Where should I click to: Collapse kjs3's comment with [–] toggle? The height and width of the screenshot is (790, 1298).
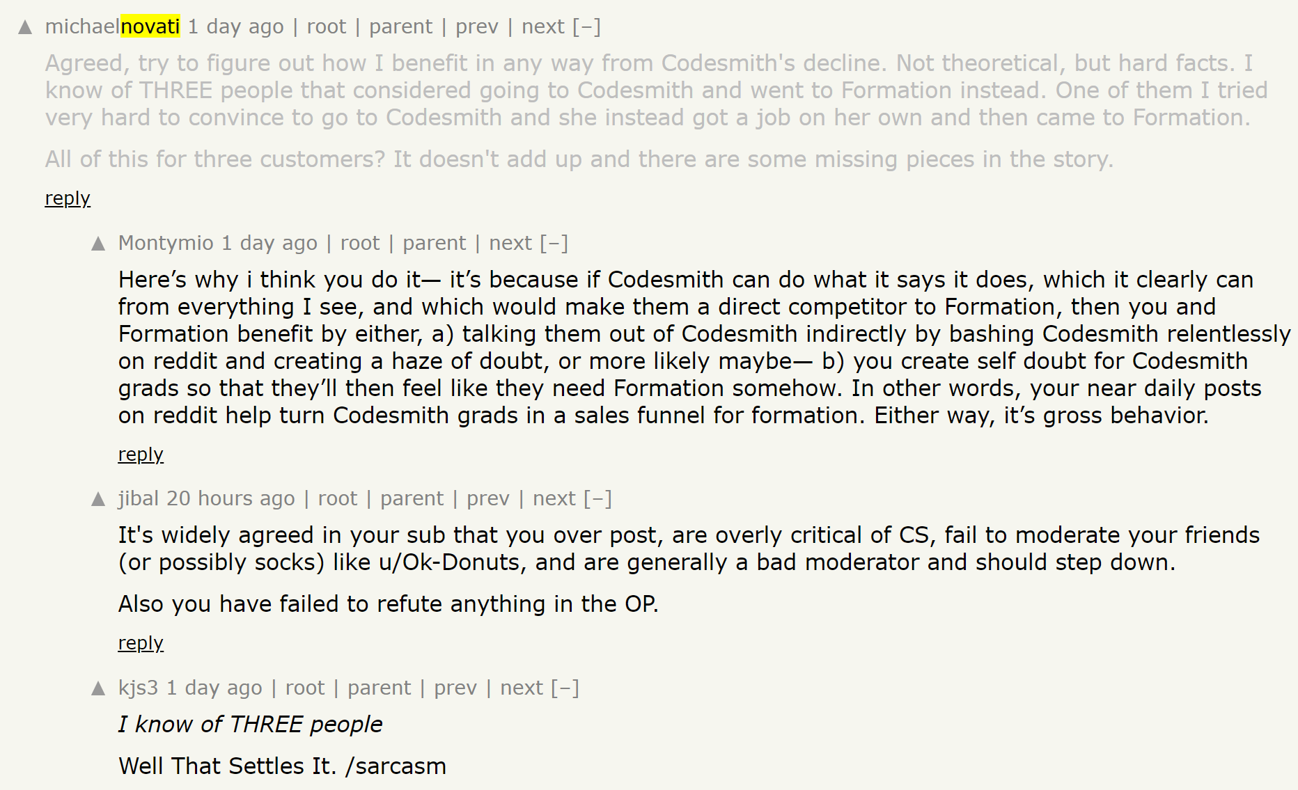[x=565, y=688]
